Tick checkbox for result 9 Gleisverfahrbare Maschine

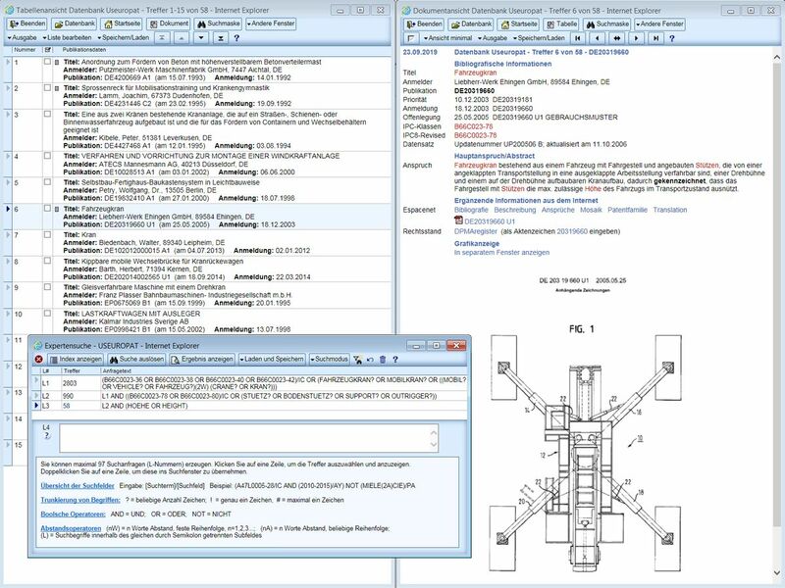47,287
